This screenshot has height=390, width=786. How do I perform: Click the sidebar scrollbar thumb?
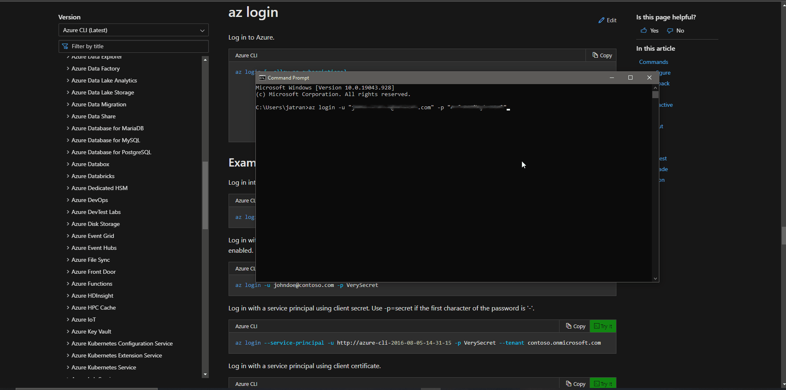click(205, 195)
